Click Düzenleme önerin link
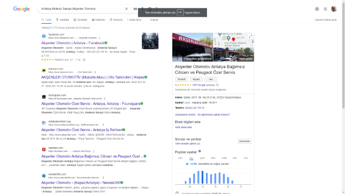Viewport: 345px width, 194px height. (x=185, y=115)
